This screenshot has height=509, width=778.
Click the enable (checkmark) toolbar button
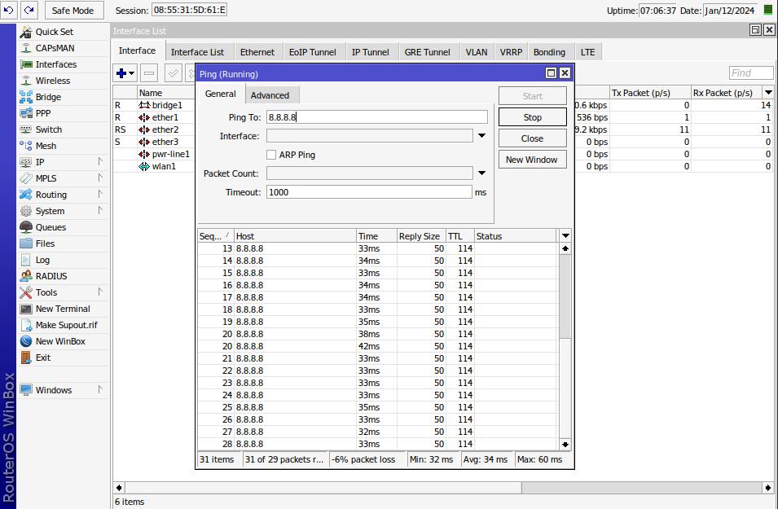click(174, 73)
